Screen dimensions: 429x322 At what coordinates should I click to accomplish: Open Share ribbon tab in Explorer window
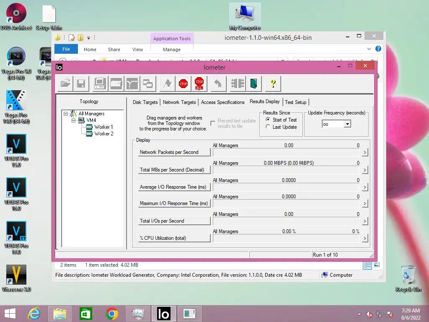click(114, 49)
